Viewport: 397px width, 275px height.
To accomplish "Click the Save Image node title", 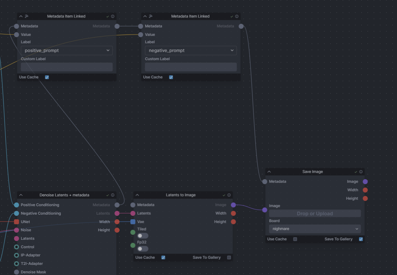I will (x=312, y=172).
